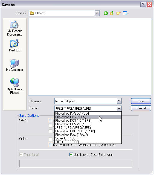
Task: Click the Cancel button
Action: pos(141,108)
